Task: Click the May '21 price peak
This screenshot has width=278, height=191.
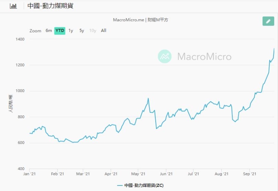Action: [148, 98]
